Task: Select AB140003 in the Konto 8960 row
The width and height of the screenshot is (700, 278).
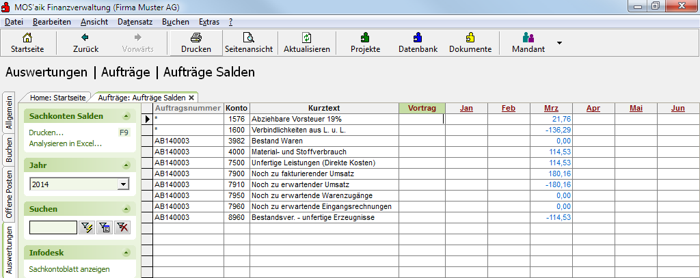Action: click(x=188, y=218)
